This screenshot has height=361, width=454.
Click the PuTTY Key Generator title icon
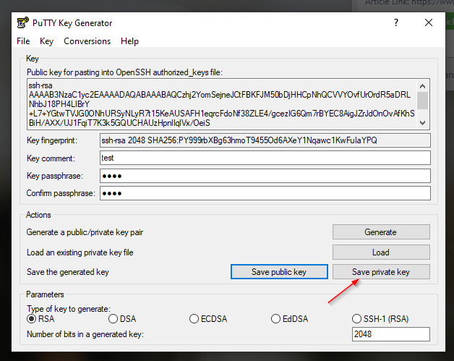(23, 22)
